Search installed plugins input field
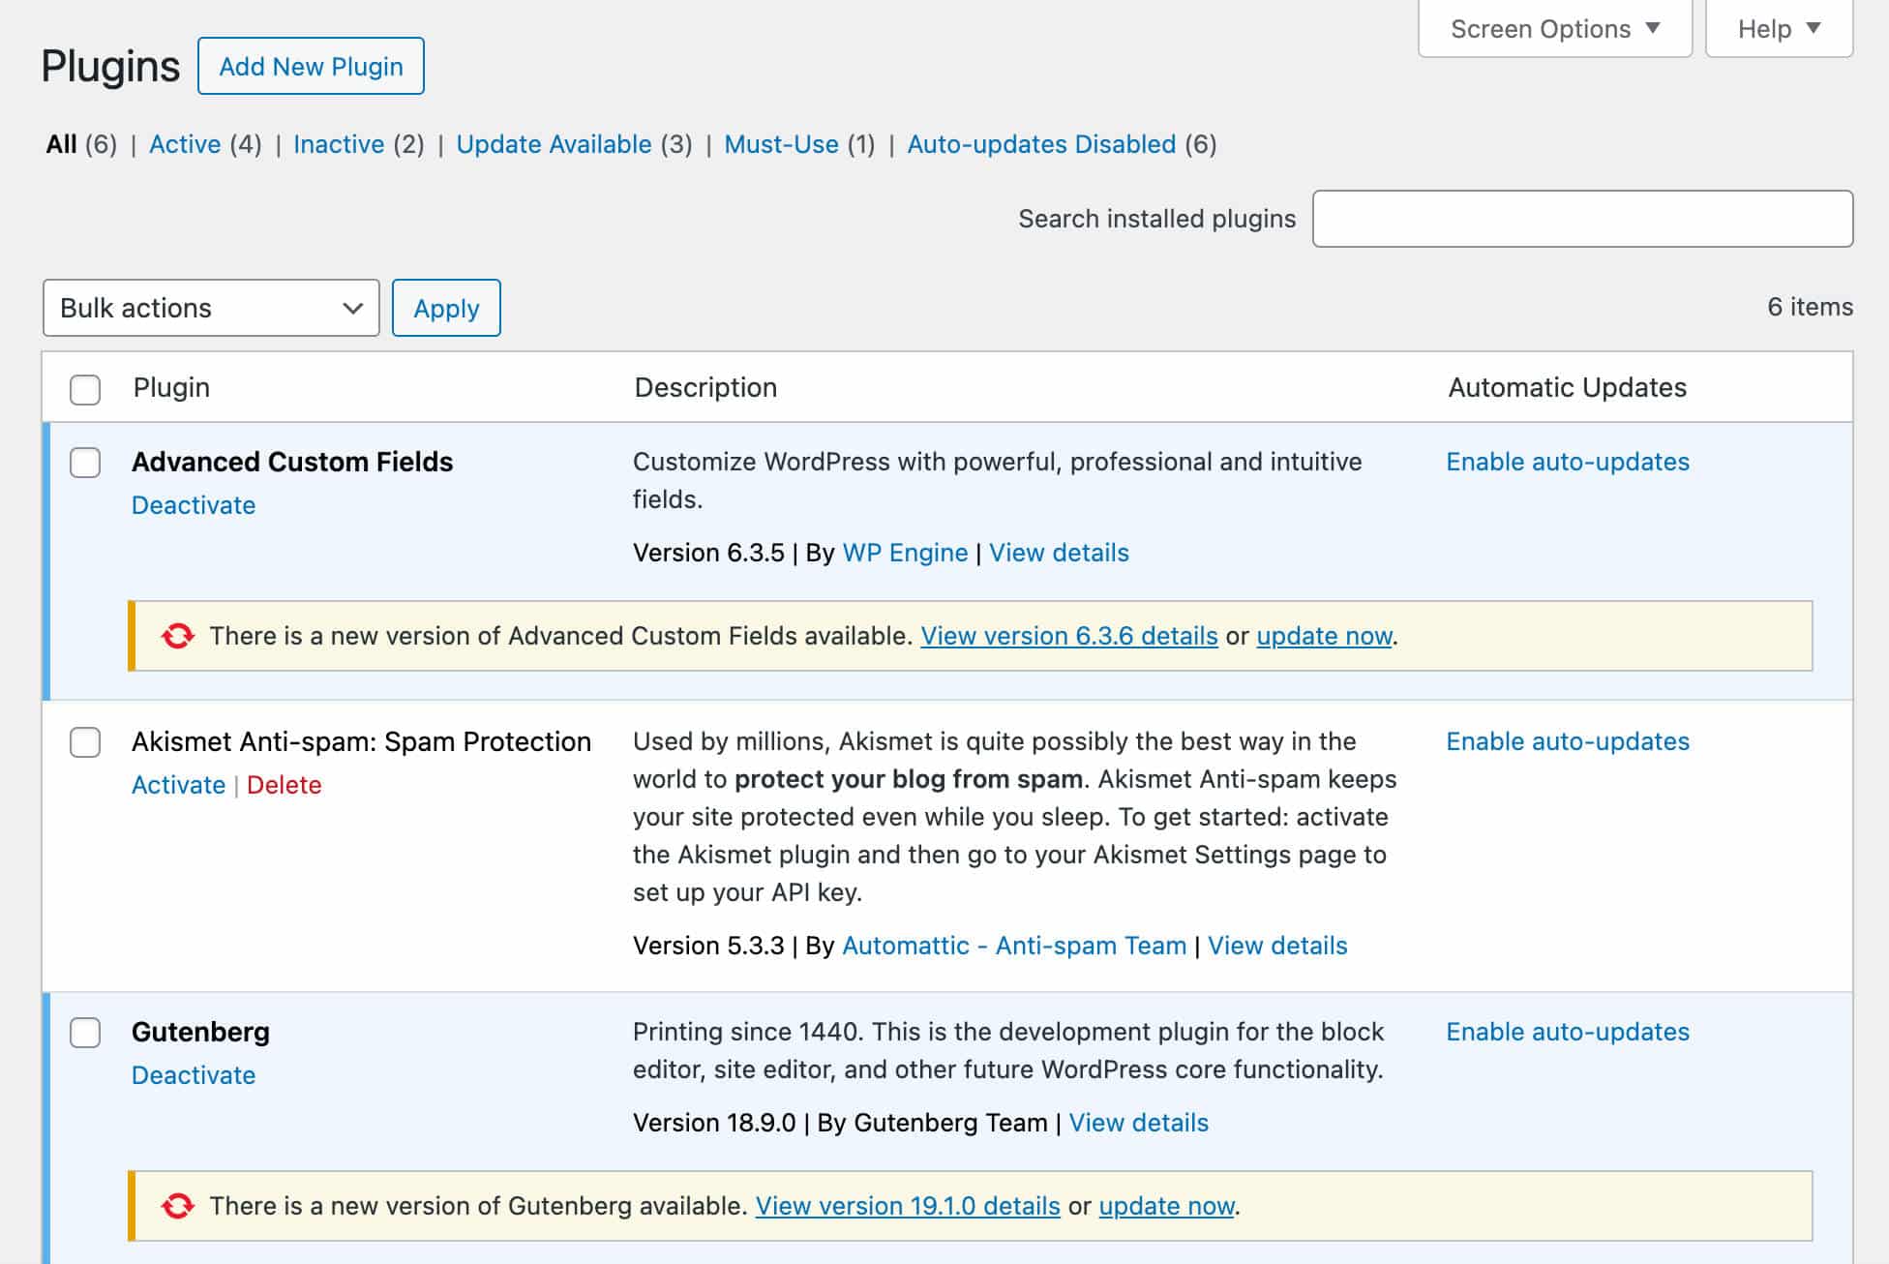The width and height of the screenshot is (1889, 1264). tap(1583, 219)
